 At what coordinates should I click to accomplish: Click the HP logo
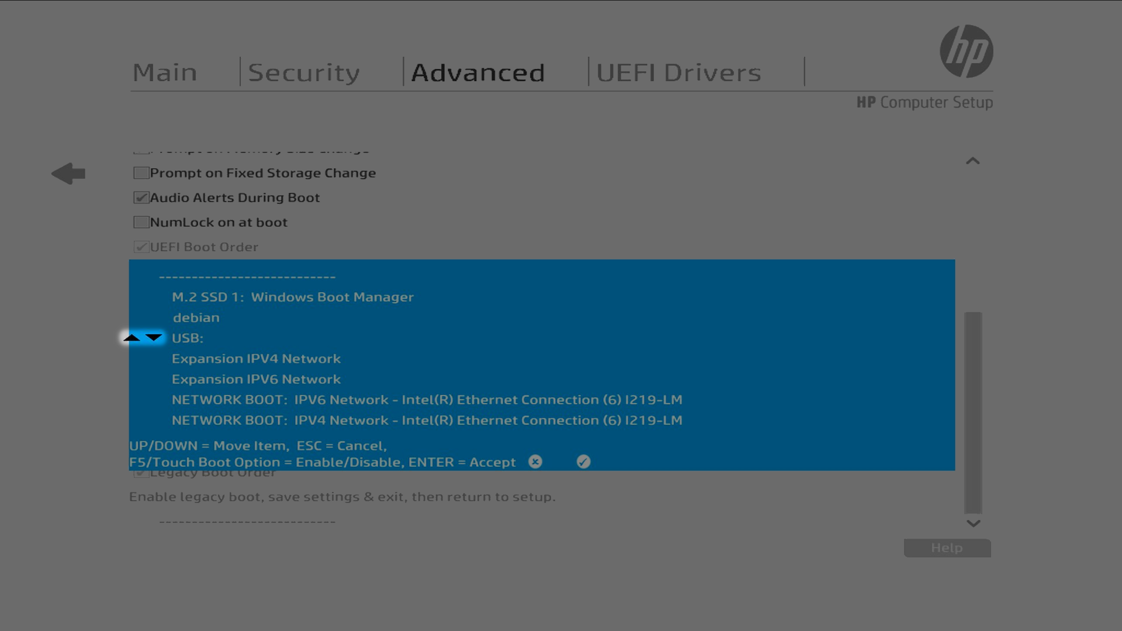pos(966,51)
